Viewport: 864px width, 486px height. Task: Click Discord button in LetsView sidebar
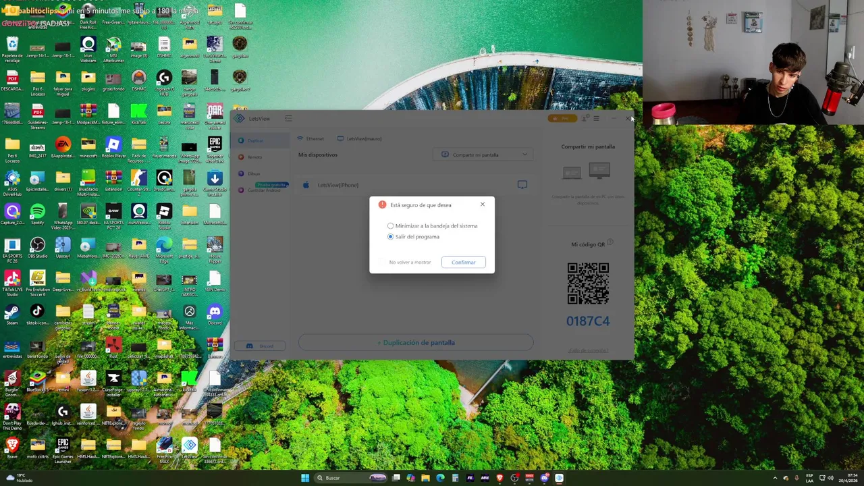click(x=261, y=346)
